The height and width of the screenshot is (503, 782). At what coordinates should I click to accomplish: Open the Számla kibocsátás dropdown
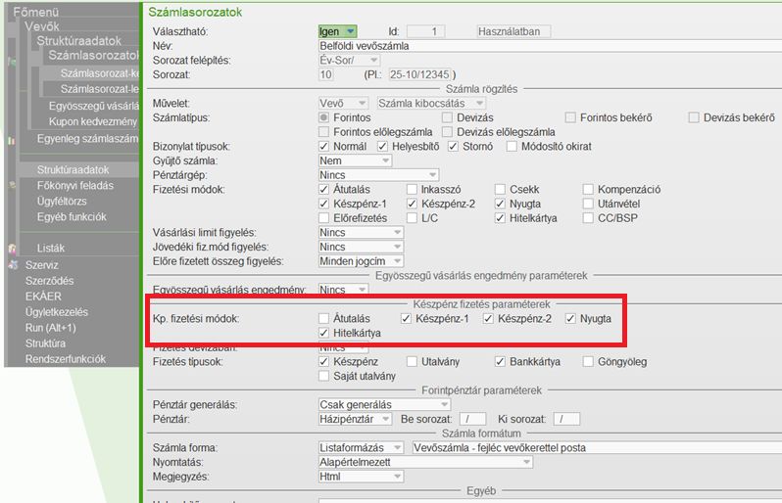click(x=431, y=103)
